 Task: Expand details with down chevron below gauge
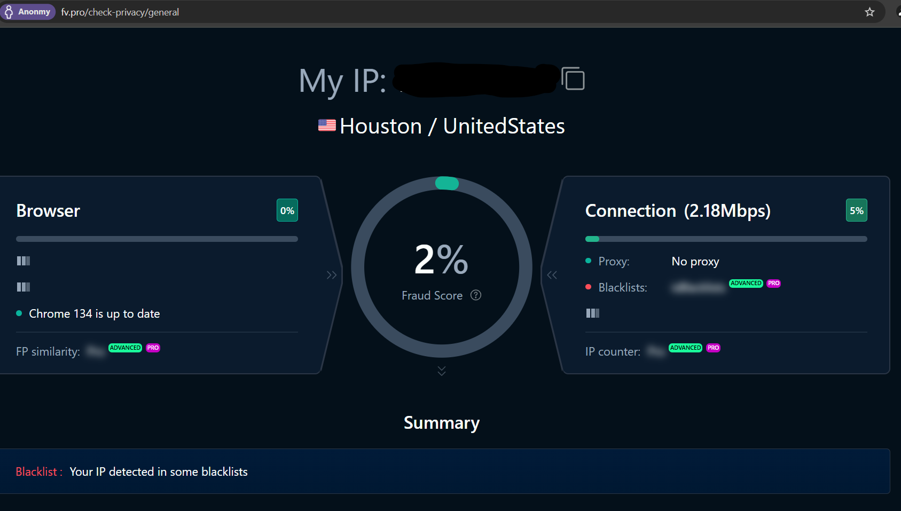click(x=442, y=371)
